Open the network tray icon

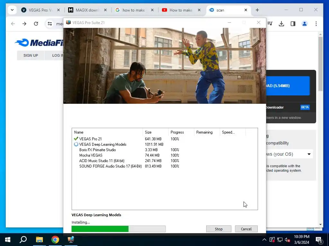pyautogui.click(x=280, y=240)
